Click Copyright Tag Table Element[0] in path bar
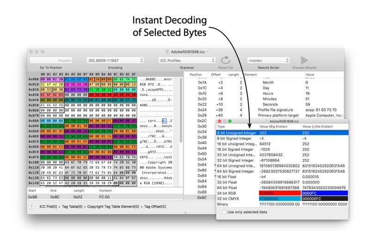 [x=112, y=207]
